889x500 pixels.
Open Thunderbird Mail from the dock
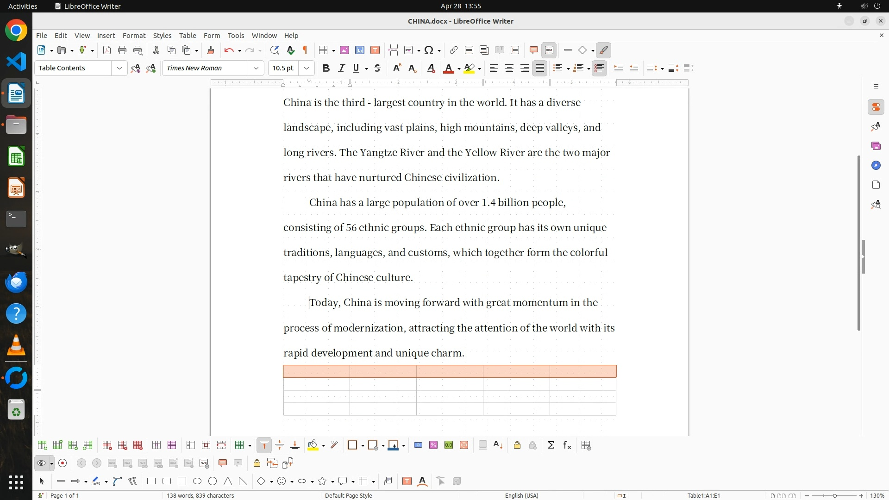coord(16,282)
